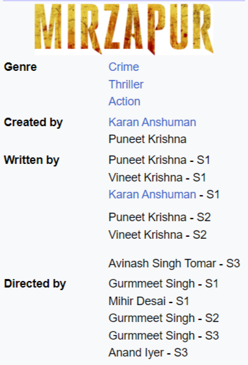This screenshot has width=248, height=365.
Task: Click Vineet Krishna - S1 writer entry
Action: (158, 178)
